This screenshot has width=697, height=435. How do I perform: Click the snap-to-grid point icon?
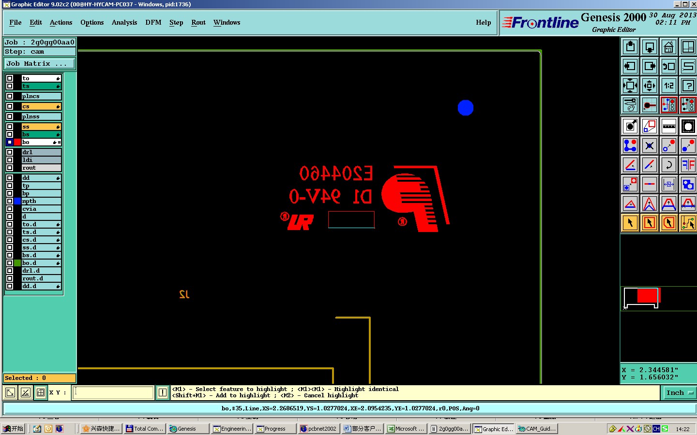pos(650,104)
